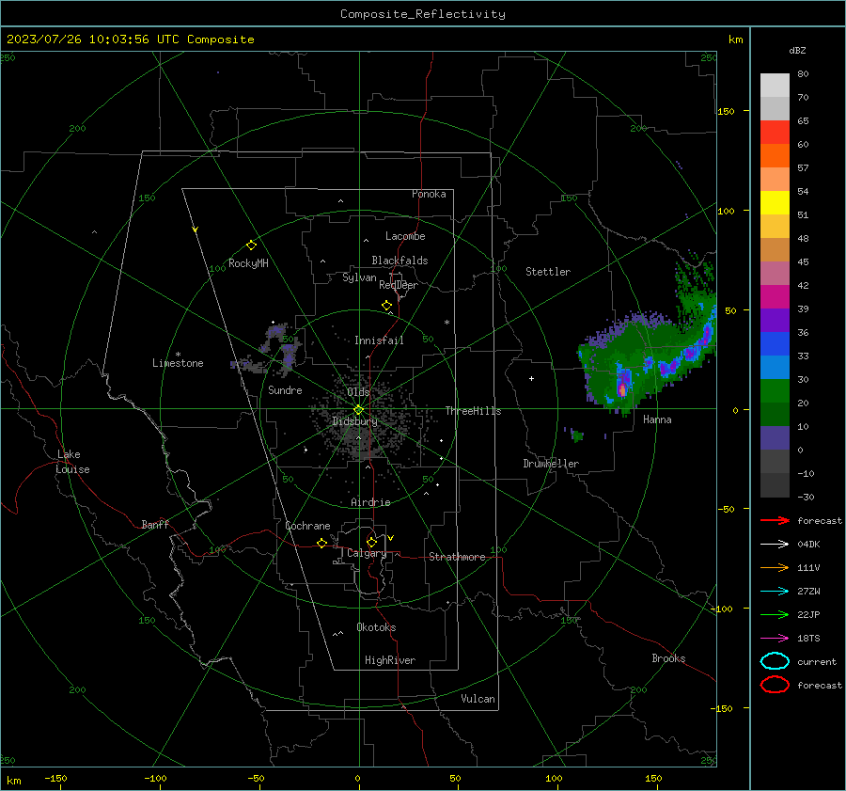Click the Sundre label

pyautogui.click(x=285, y=389)
